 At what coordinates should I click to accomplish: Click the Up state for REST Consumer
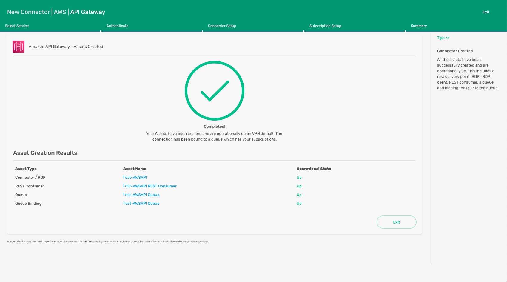[299, 186]
